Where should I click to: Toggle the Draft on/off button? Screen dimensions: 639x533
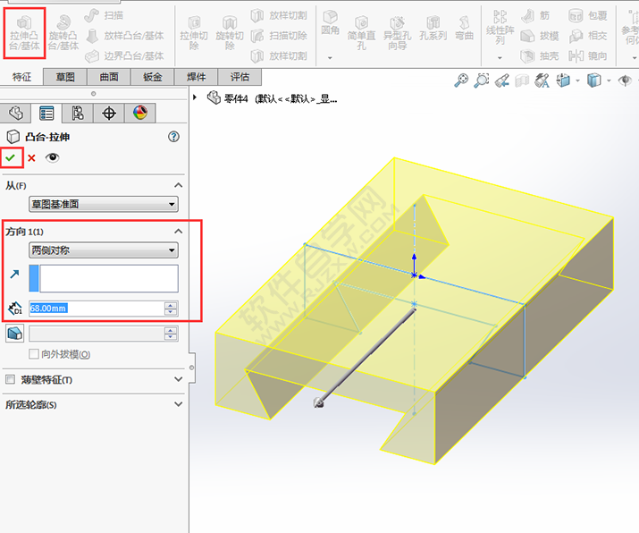coord(15,334)
